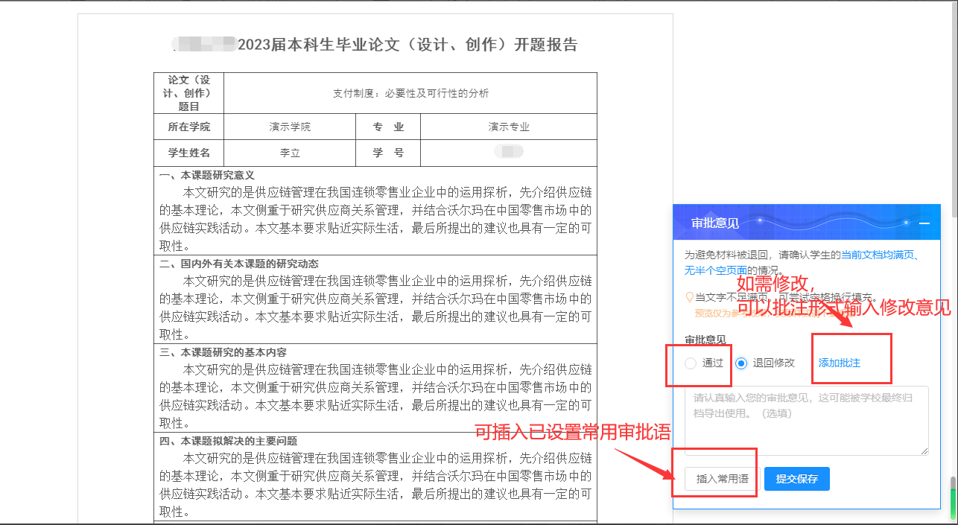Open the 添加批注 link
The image size is (958, 525).
tap(839, 363)
